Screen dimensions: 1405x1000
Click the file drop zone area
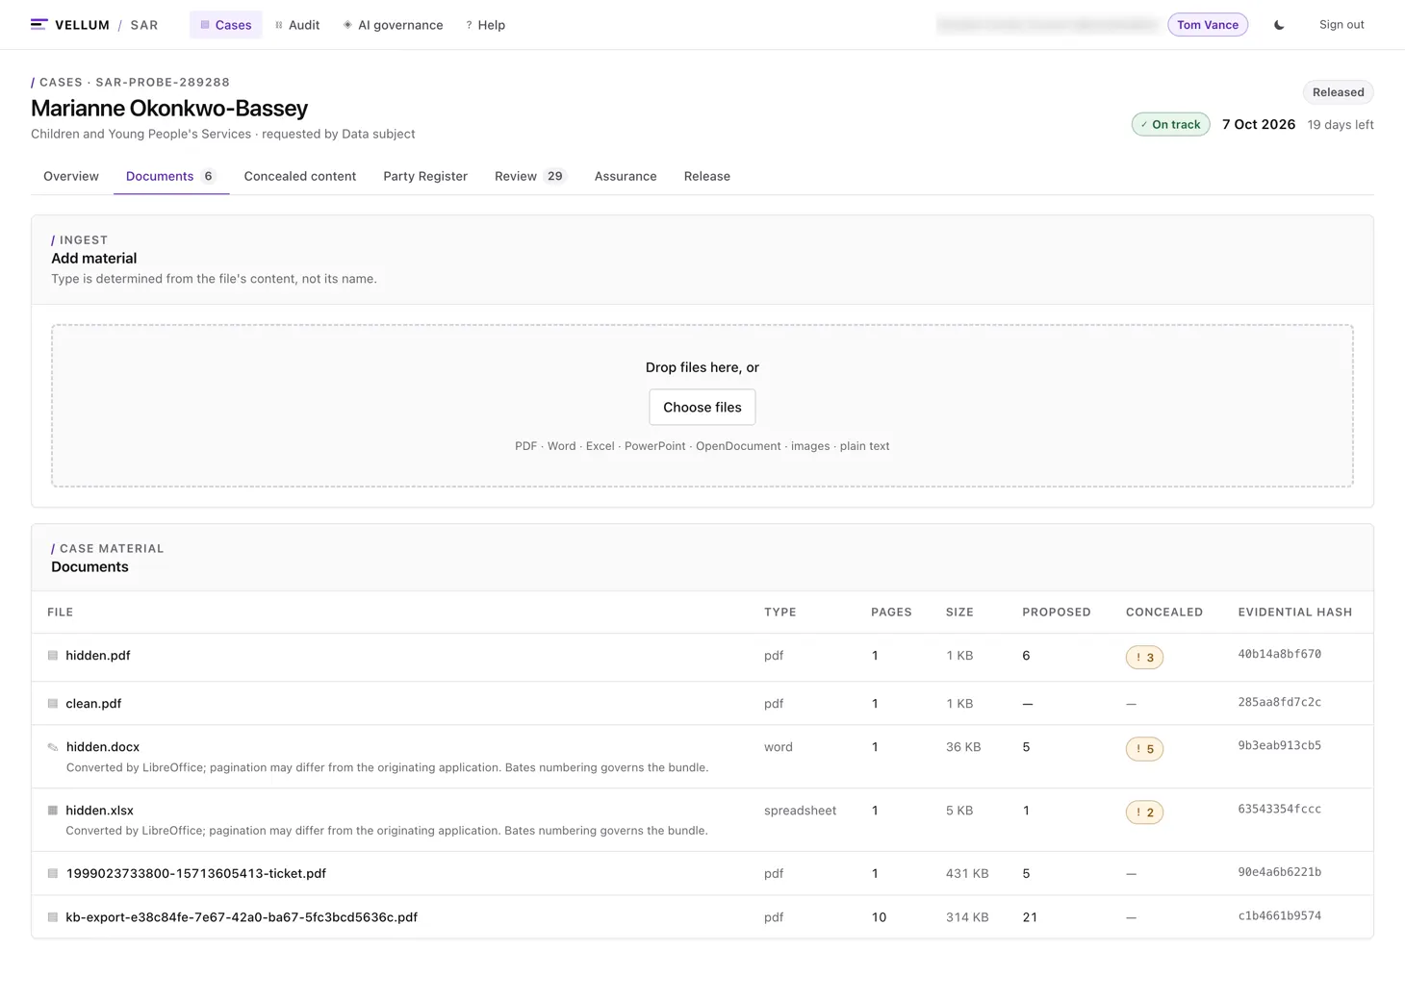(x=702, y=406)
